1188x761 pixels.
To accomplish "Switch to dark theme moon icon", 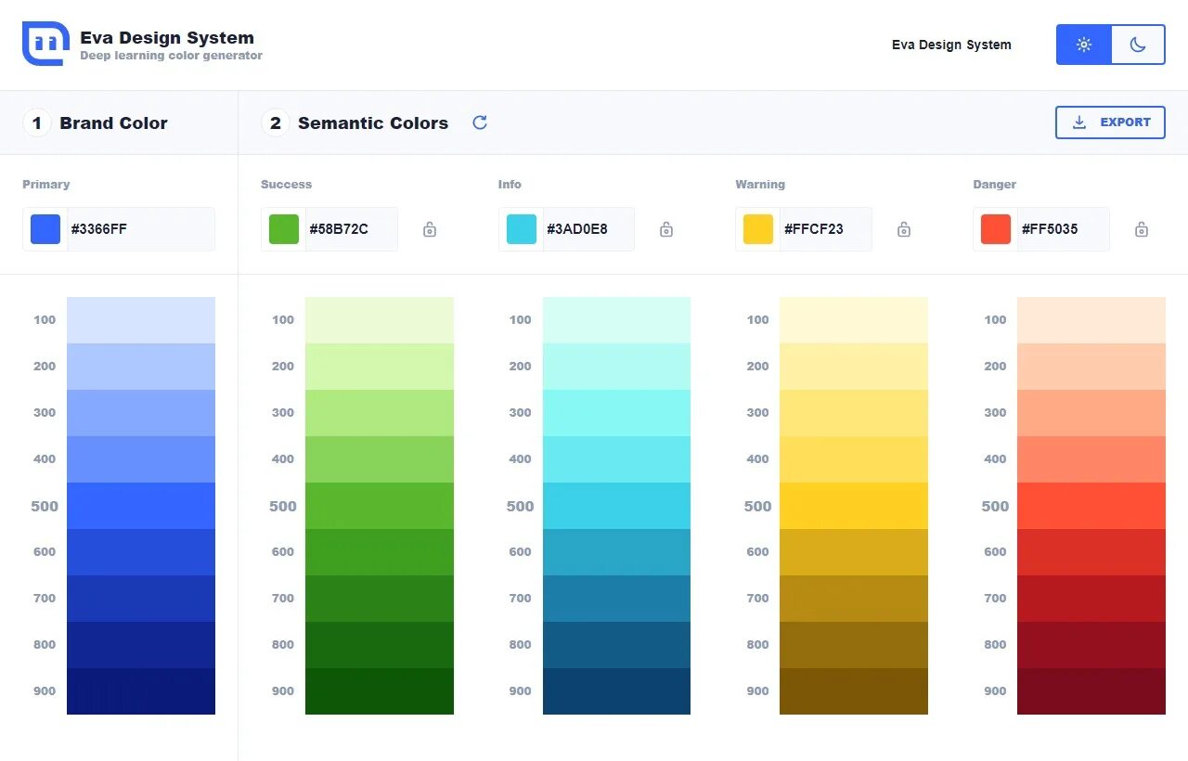I will [1138, 45].
